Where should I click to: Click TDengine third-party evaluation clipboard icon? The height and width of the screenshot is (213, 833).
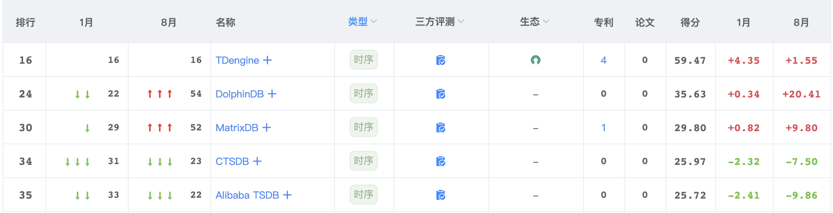click(x=441, y=60)
